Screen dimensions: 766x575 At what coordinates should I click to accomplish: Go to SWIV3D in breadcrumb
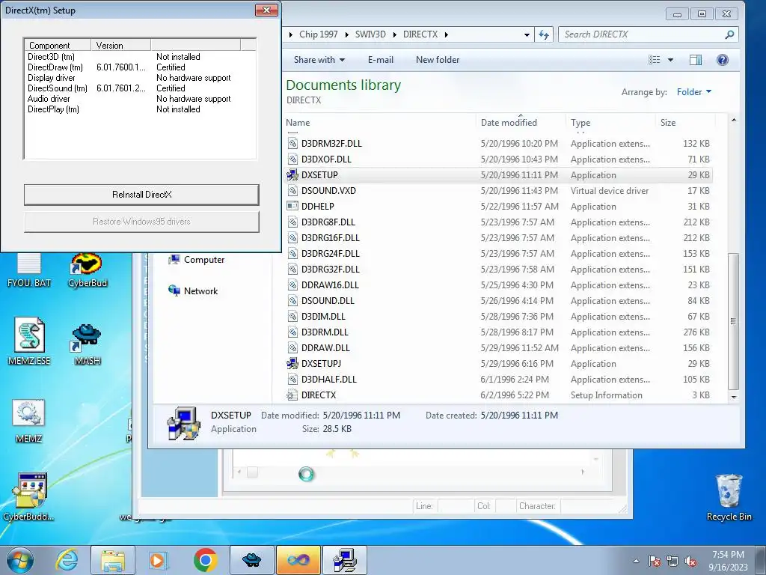(370, 34)
